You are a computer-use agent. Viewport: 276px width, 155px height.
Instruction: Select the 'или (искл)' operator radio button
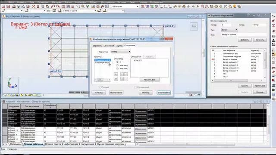coord(117,68)
